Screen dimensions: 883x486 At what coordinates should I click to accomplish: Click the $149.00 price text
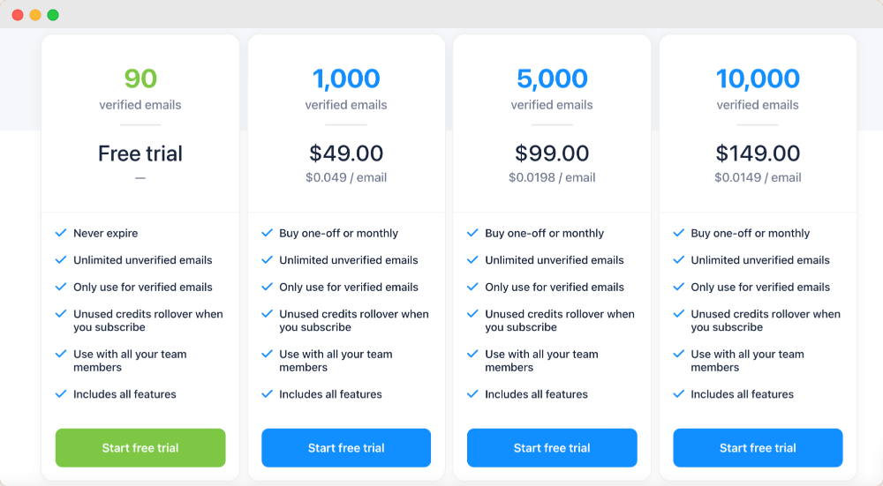tap(758, 153)
